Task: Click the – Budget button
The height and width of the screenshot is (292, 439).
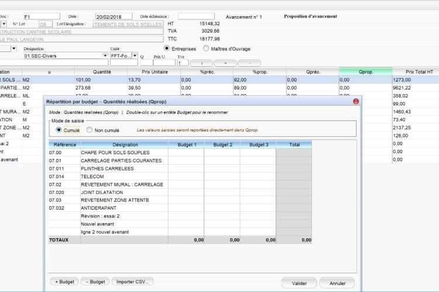Action: (x=95, y=281)
